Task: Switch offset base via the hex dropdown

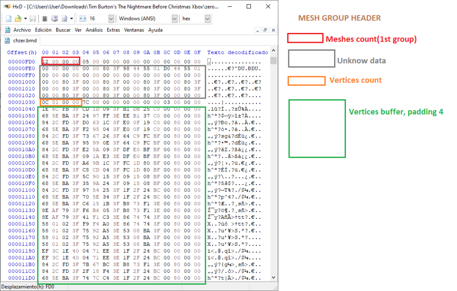Action: pyautogui.click(x=208, y=18)
